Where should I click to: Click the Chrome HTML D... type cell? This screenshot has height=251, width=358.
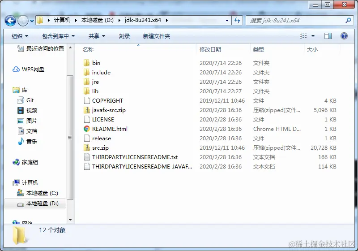coord(277,129)
